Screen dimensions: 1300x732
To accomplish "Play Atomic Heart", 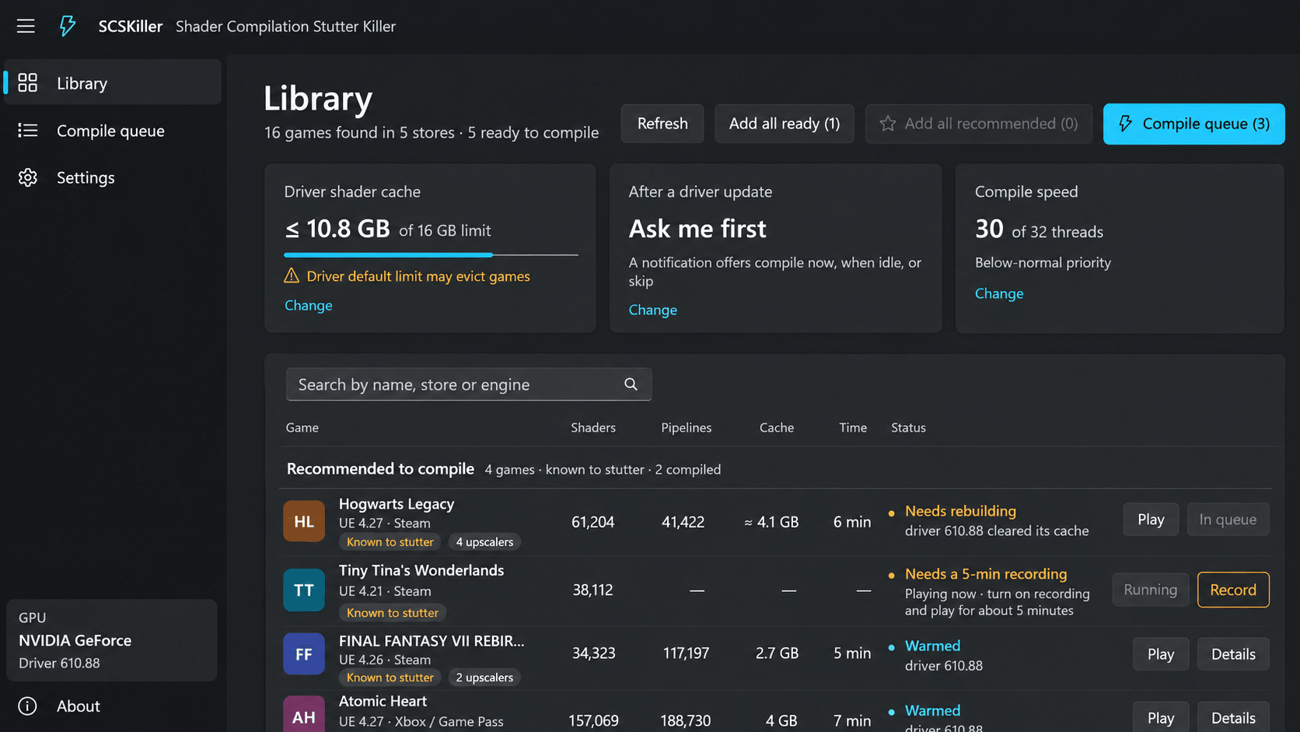I will [x=1161, y=717].
